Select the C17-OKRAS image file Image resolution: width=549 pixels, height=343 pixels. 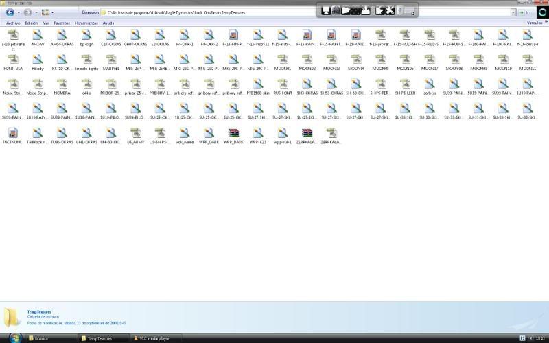pyautogui.click(x=111, y=38)
